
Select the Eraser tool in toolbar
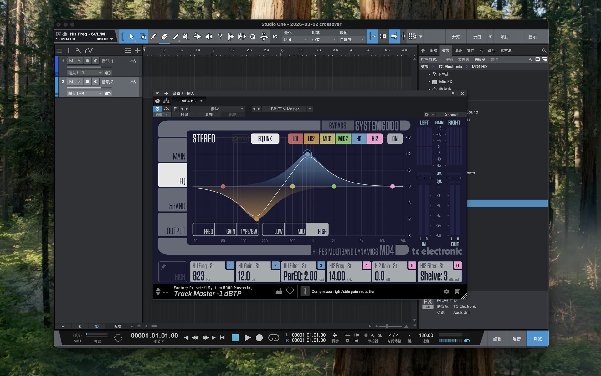164,37
